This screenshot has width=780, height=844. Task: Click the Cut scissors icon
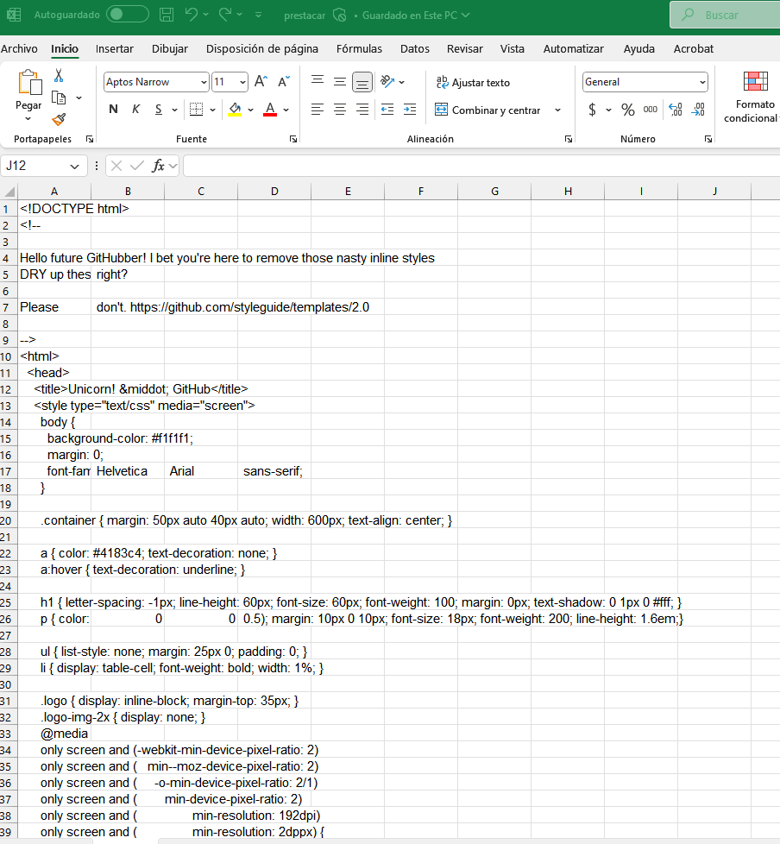coord(59,75)
